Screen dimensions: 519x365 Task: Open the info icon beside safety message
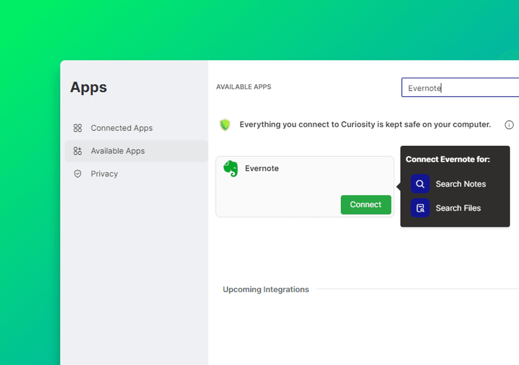509,125
